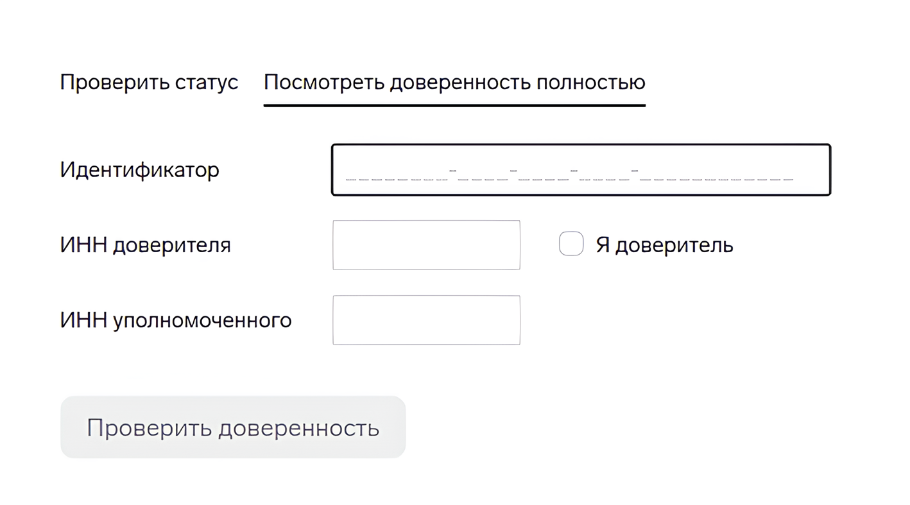Viewport: 910px width, 505px height.
Task: Click the "ИНН доверителя" field label
Action: (145, 245)
